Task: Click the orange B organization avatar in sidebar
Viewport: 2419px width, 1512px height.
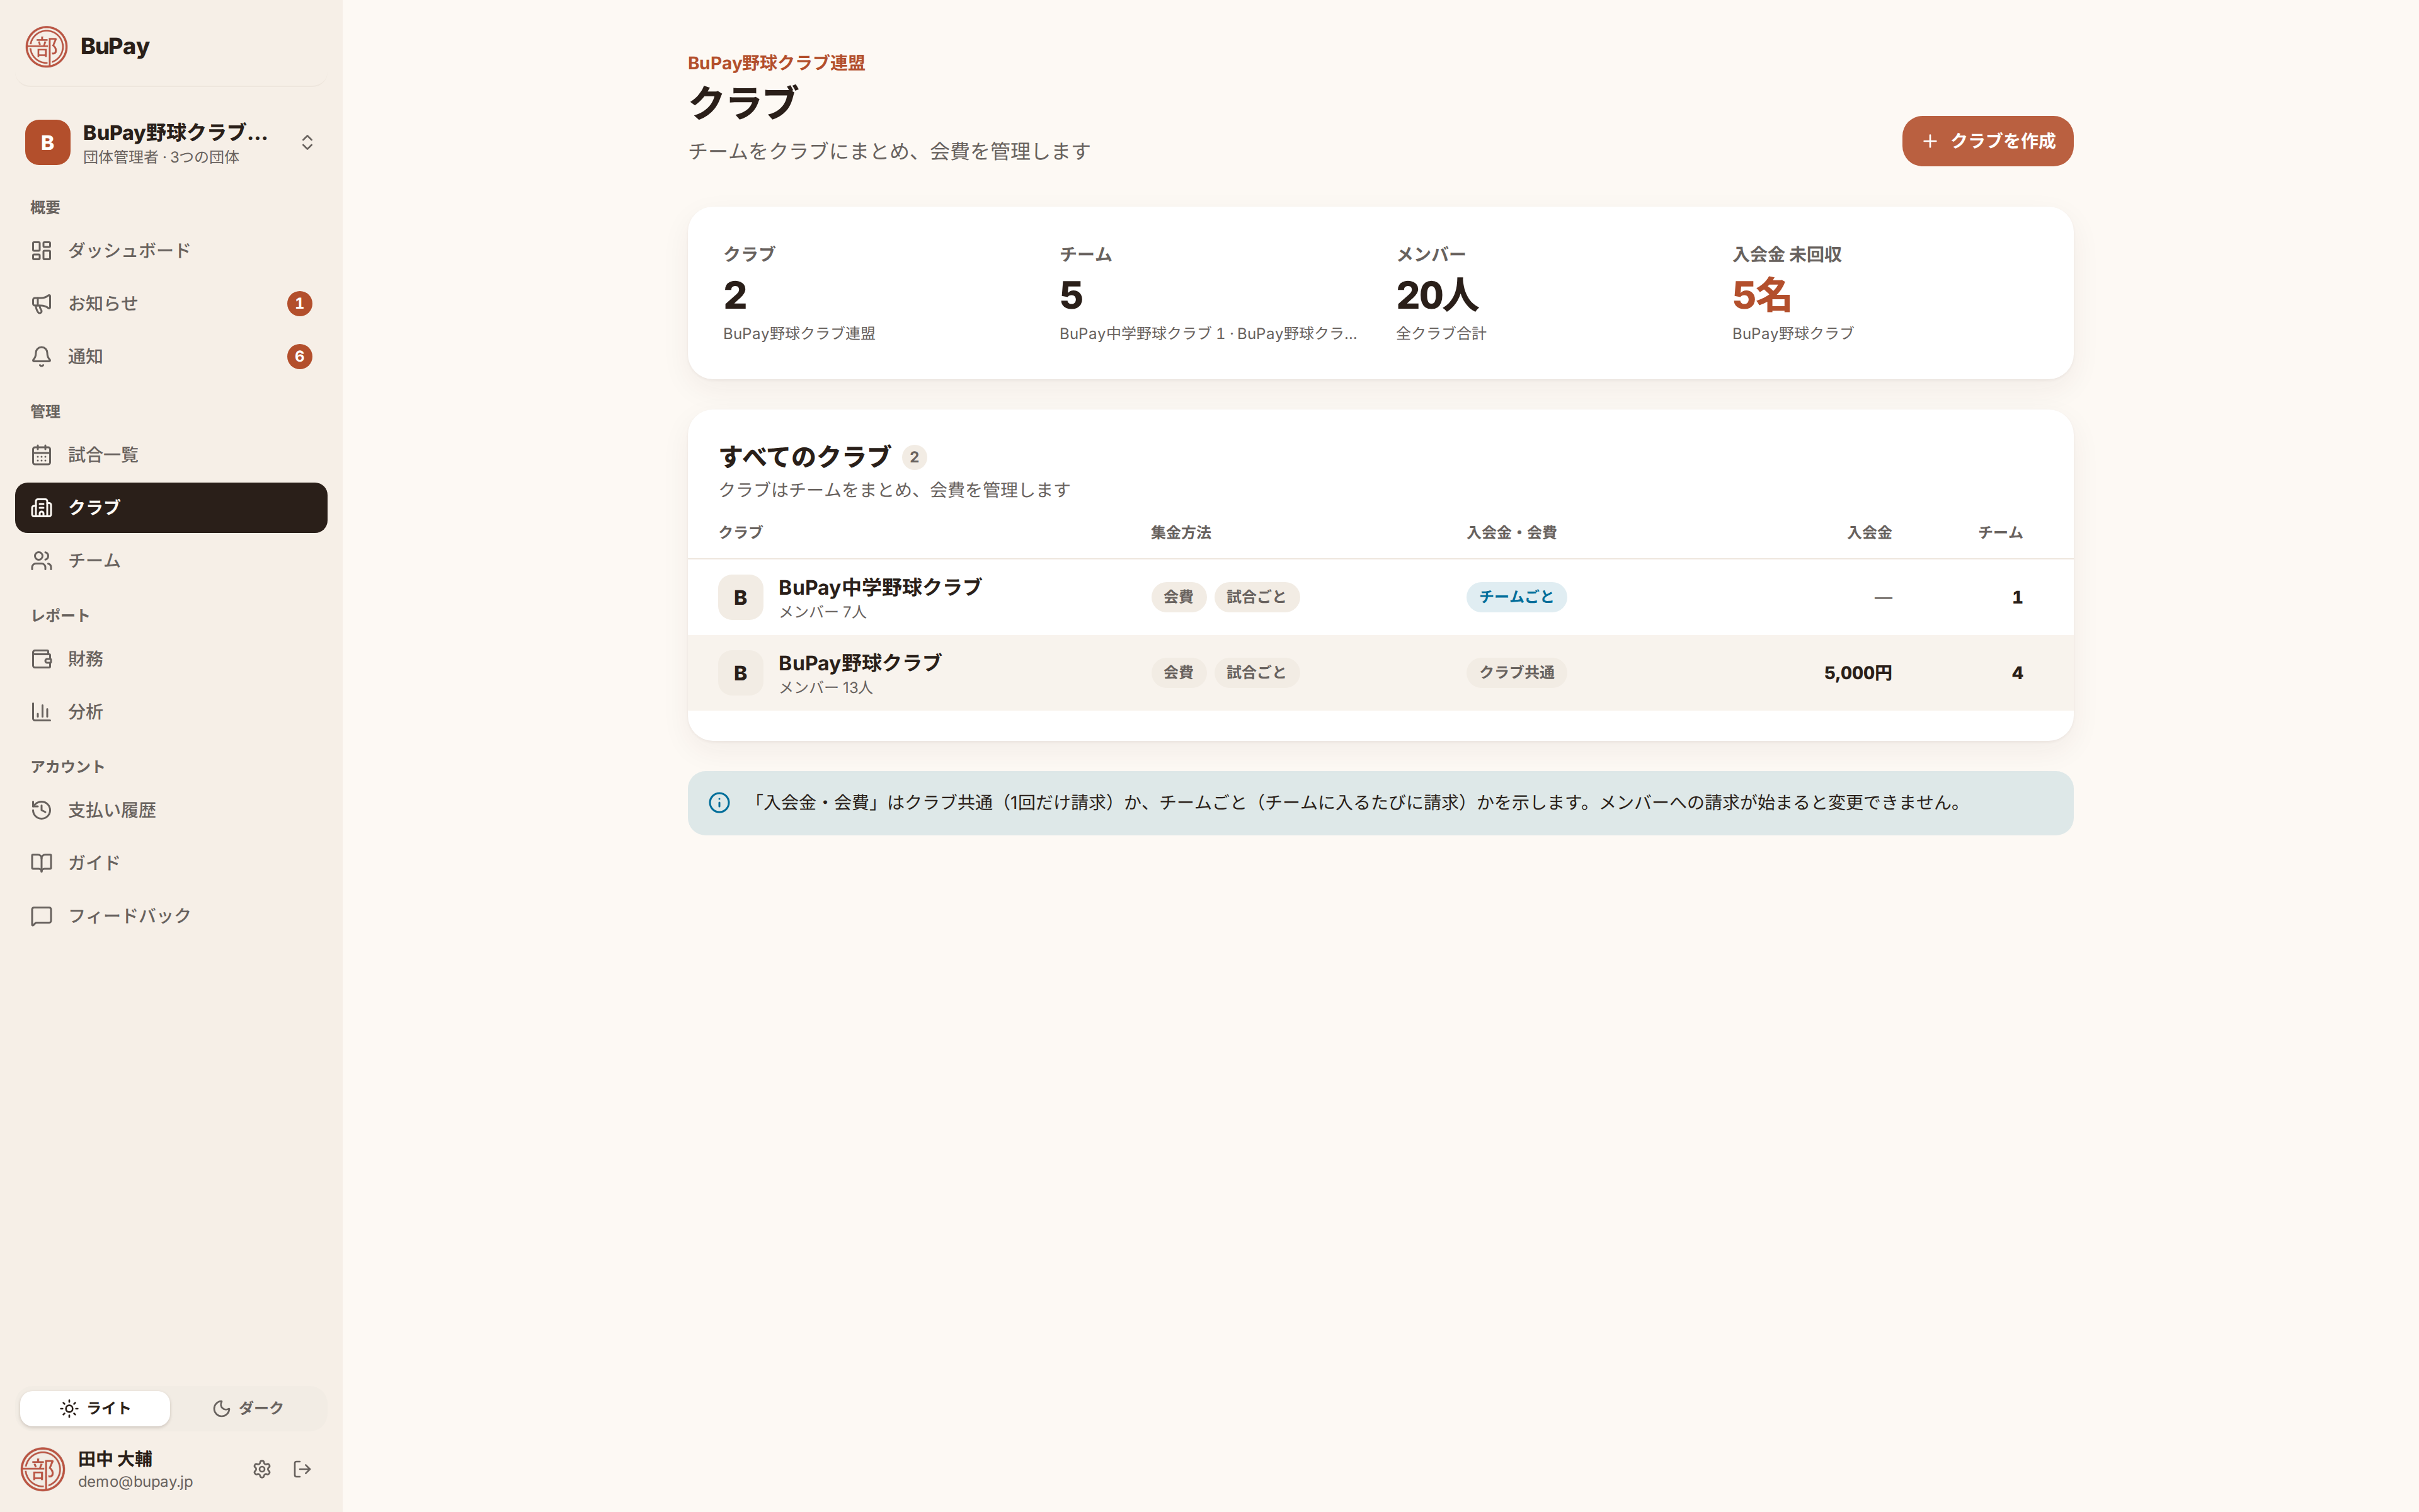Action: coord(47,142)
